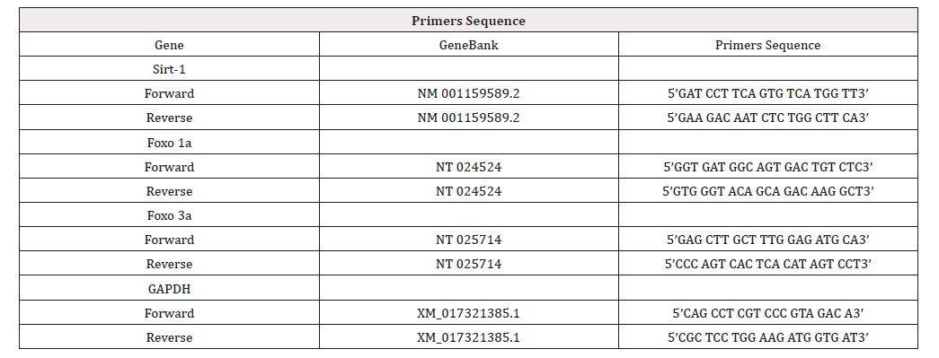Viewport: 939px width, 358px height.
Task: Select the Sirt-1 gene row label
Action: (x=170, y=69)
